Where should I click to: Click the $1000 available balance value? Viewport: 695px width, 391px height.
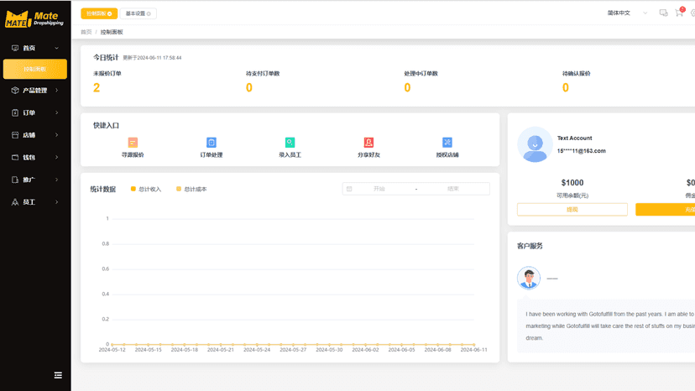572,183
